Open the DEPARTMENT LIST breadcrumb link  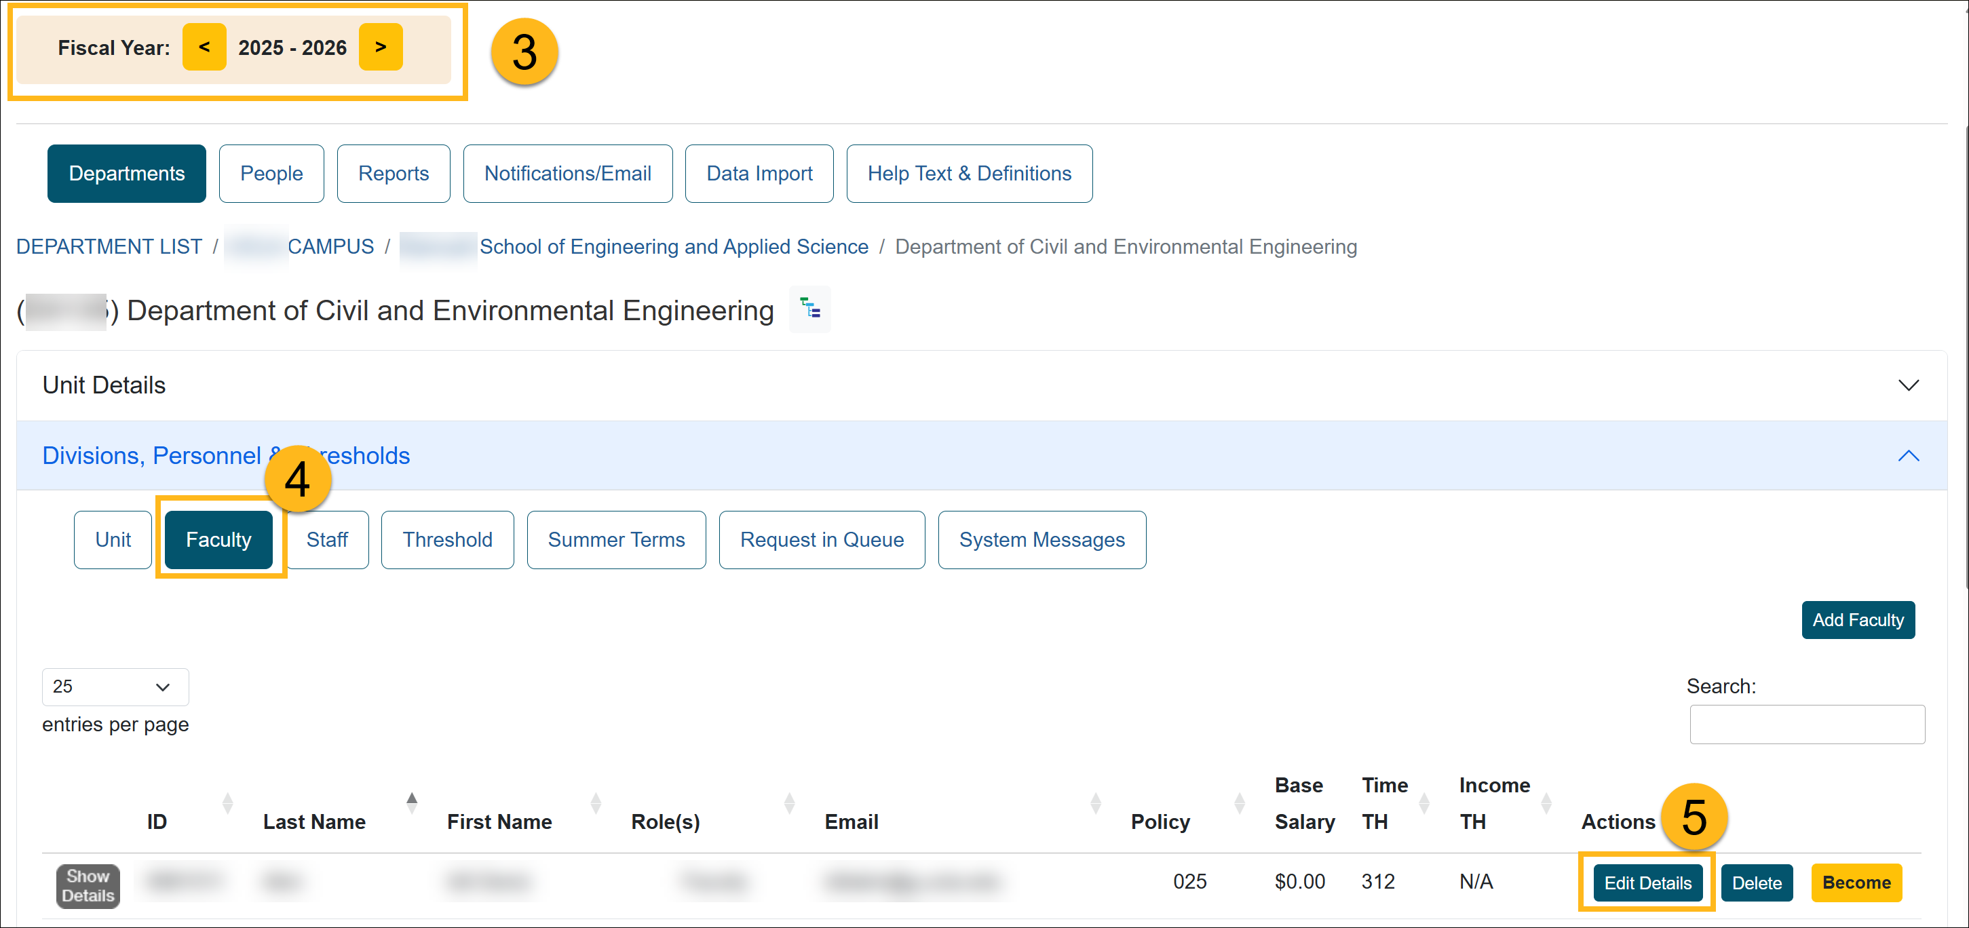pyautogui.click(x=109, y=246)
